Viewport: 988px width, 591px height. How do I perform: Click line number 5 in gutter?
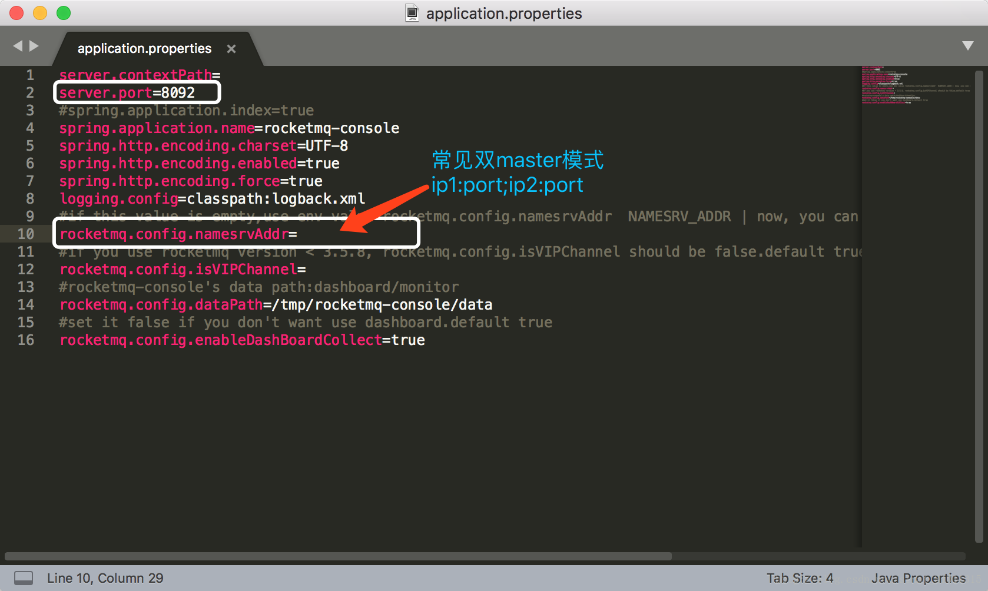point(30,146)
